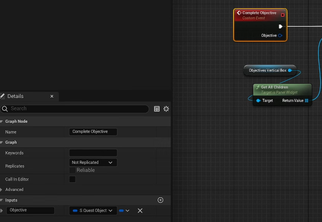
Task: Add a new input with the plus icon
Action: [161, 200]
